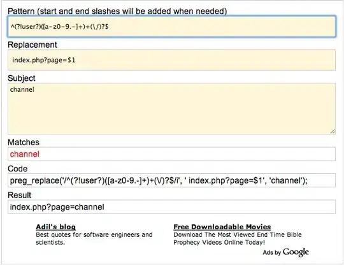Click the 'channel' text in Subject

(22, 89)
